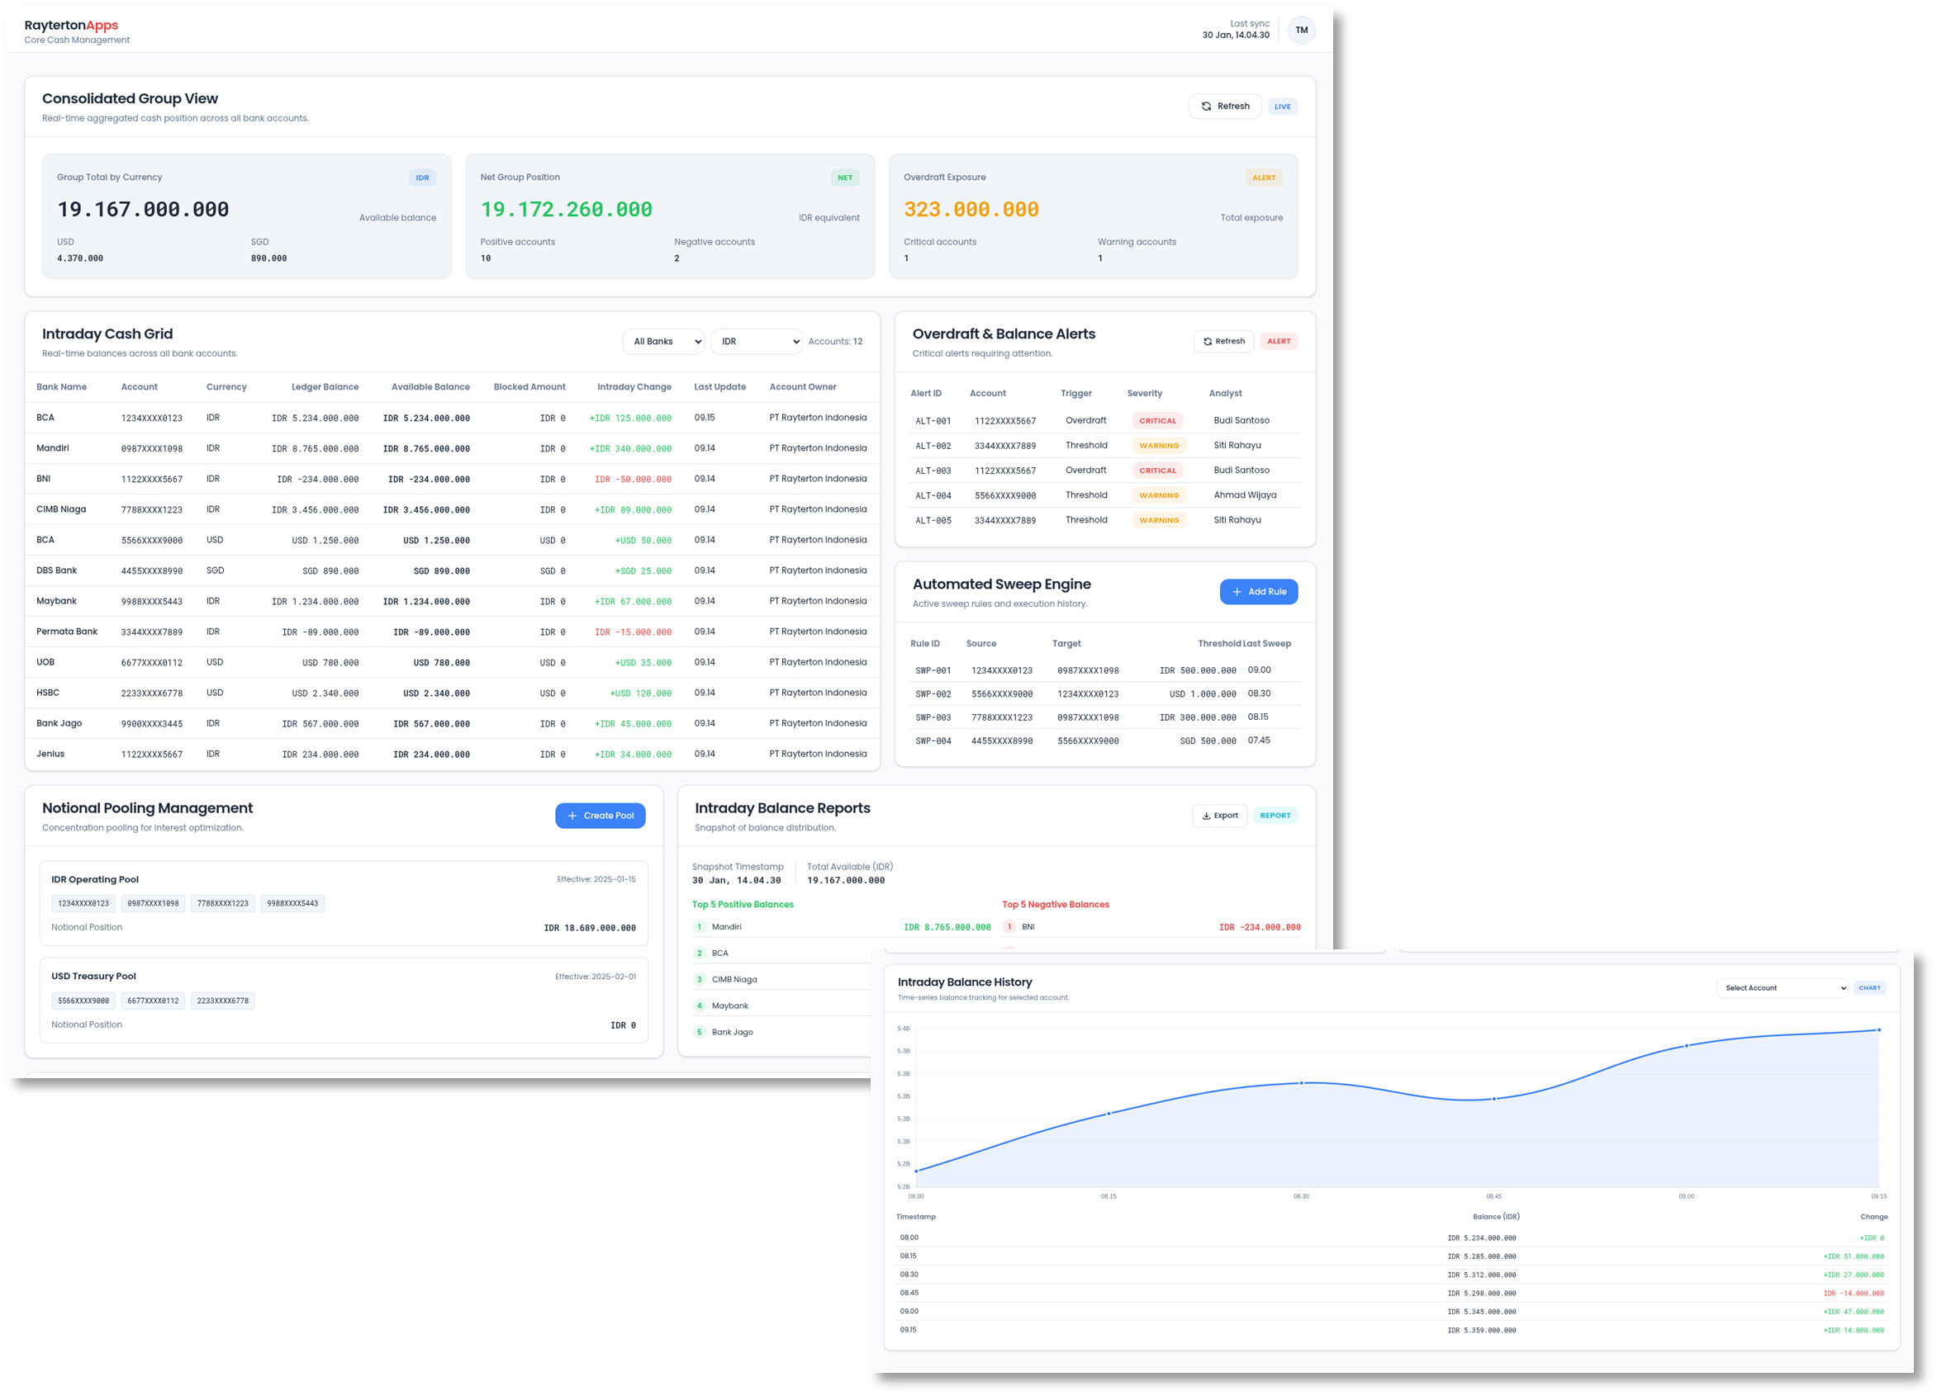Screen dimensions: 1937x1396
Task: Toggle the ALERT indicator on Overdraft & Balance Alerts
Action: pos(1279,341)
